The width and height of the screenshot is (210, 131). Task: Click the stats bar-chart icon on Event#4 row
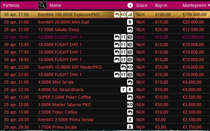(x=130, y=15)
